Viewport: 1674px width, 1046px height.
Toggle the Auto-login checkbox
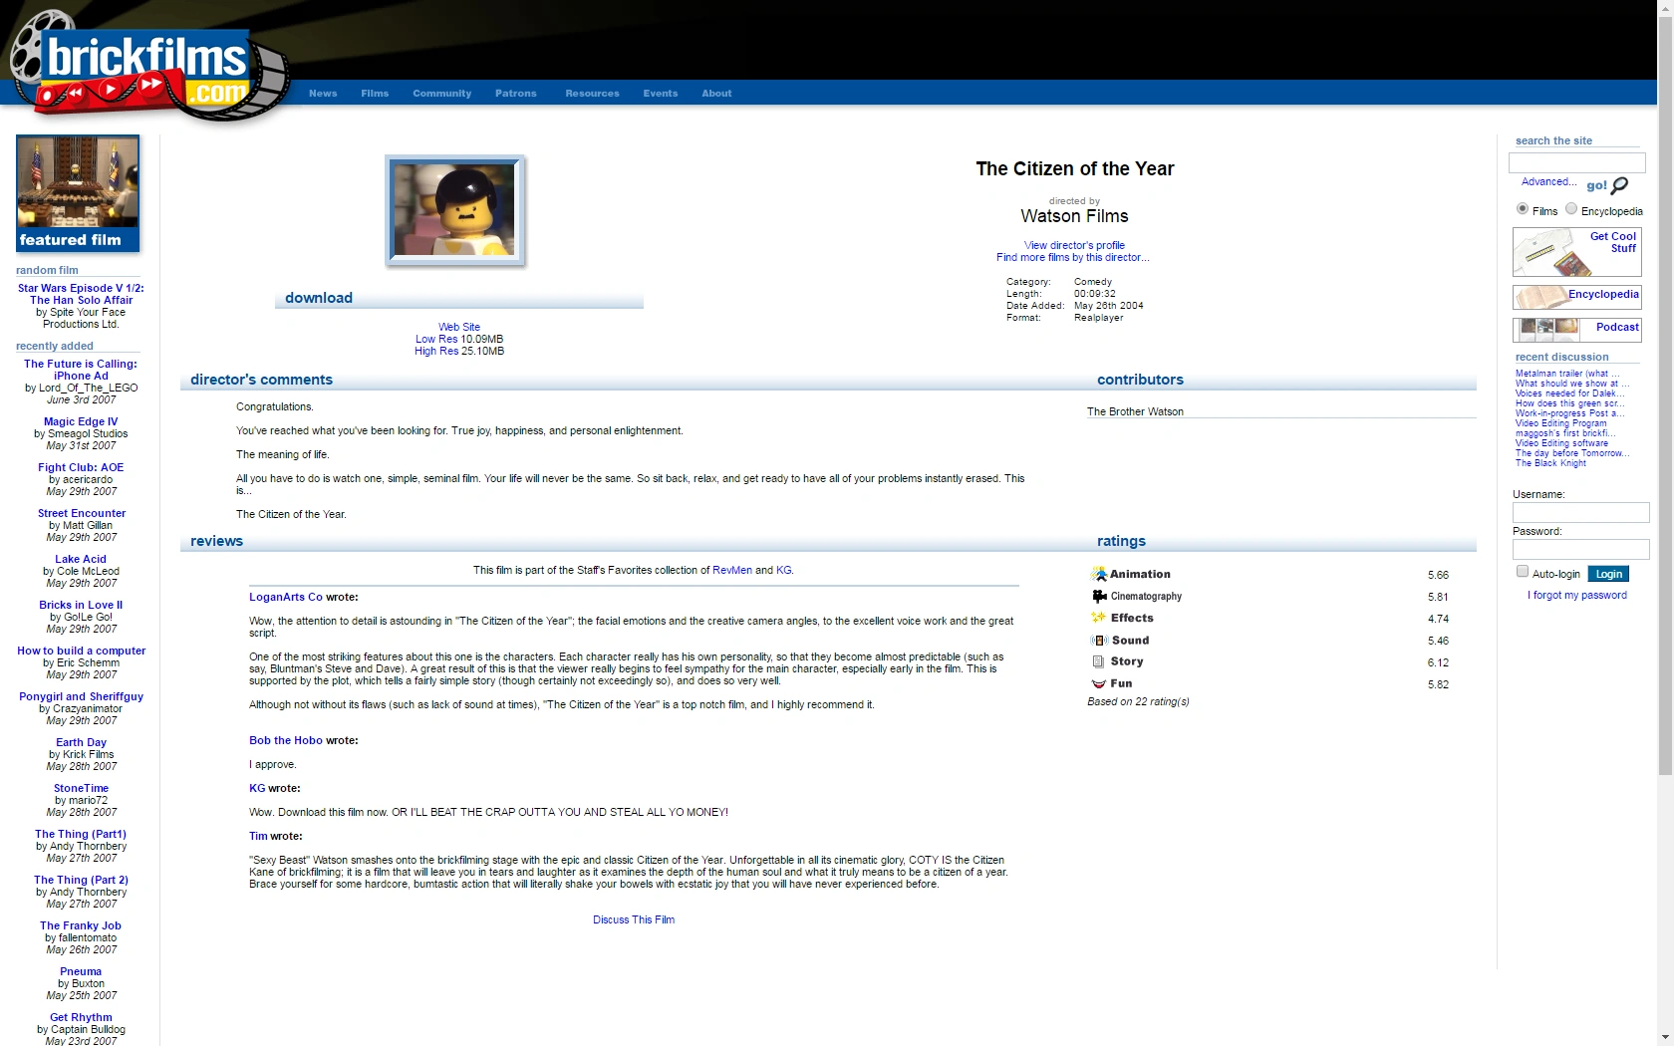click(1523, 572)
